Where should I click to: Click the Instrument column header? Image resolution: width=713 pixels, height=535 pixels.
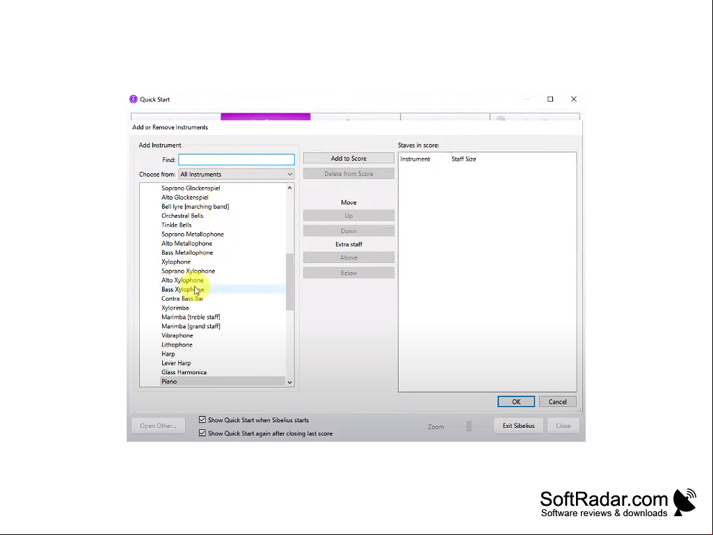tap(415, 159)
